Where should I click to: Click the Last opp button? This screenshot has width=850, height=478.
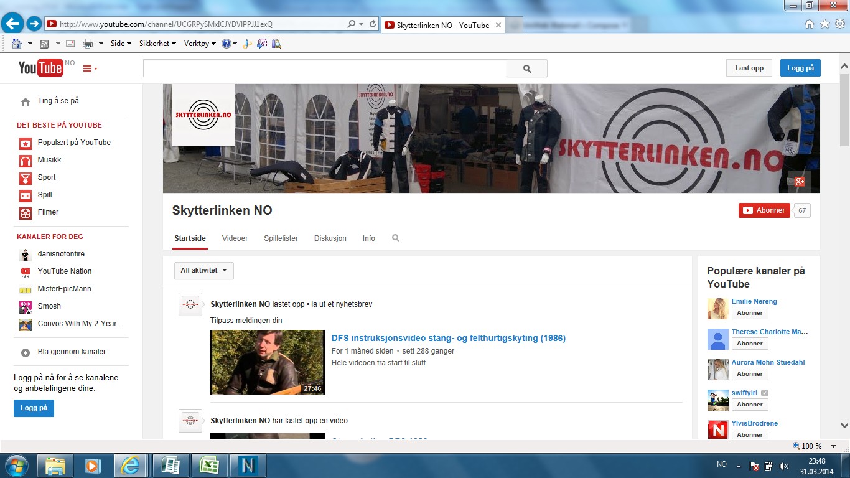749,68
